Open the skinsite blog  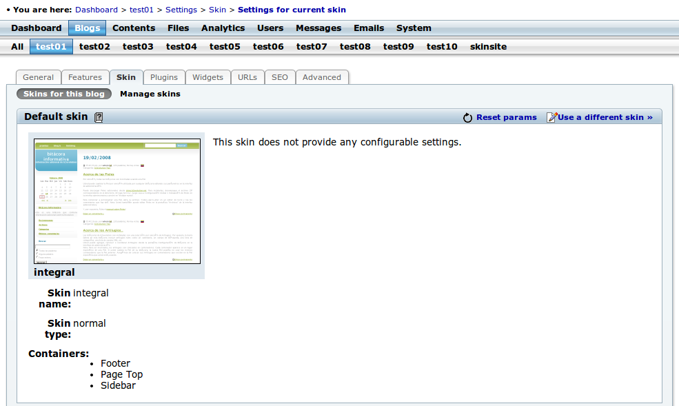pos(489,47)
